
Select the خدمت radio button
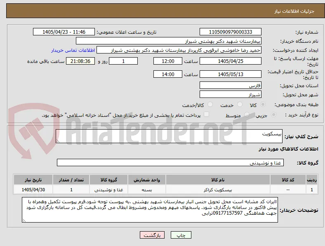coord(240,104)
